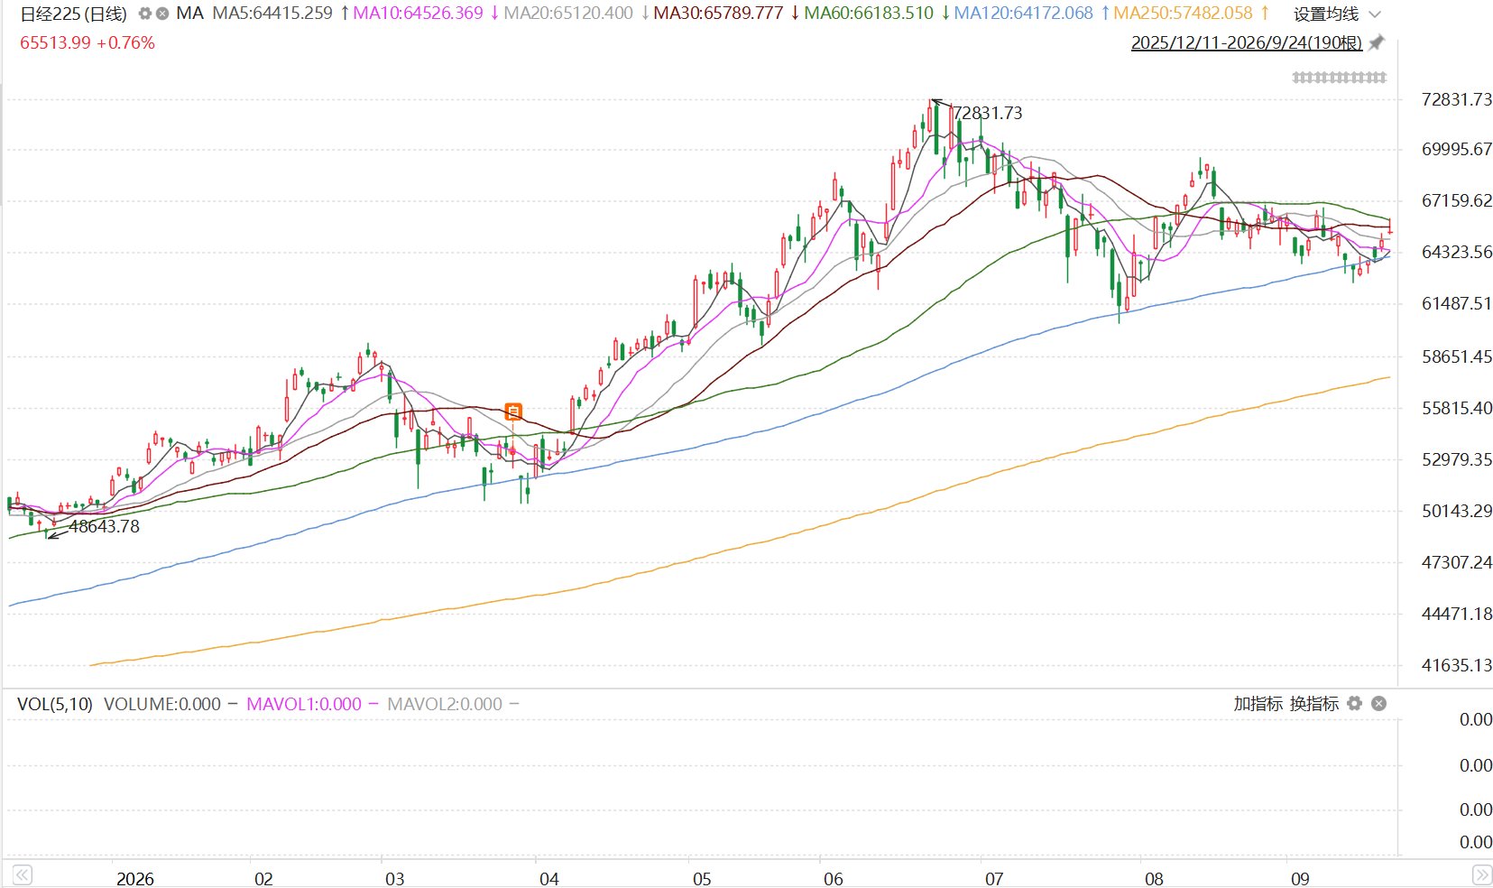Click the MA30:65789.777 dark red label
Image resolution: width=1493 pixels, height=888 pixels.
718,14
